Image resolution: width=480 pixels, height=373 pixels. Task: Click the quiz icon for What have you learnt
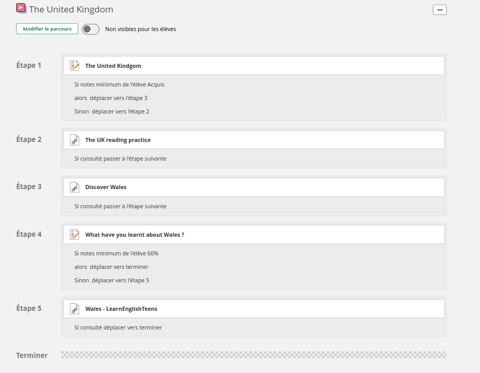coord(75,235)
